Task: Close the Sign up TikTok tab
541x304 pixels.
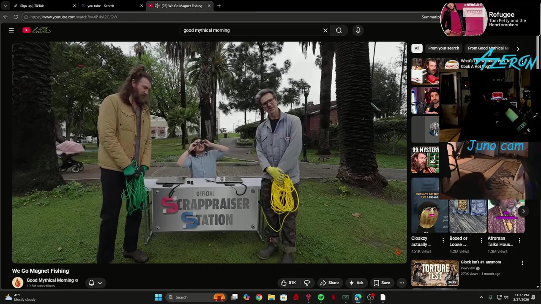Action: (x=74, y=6)
